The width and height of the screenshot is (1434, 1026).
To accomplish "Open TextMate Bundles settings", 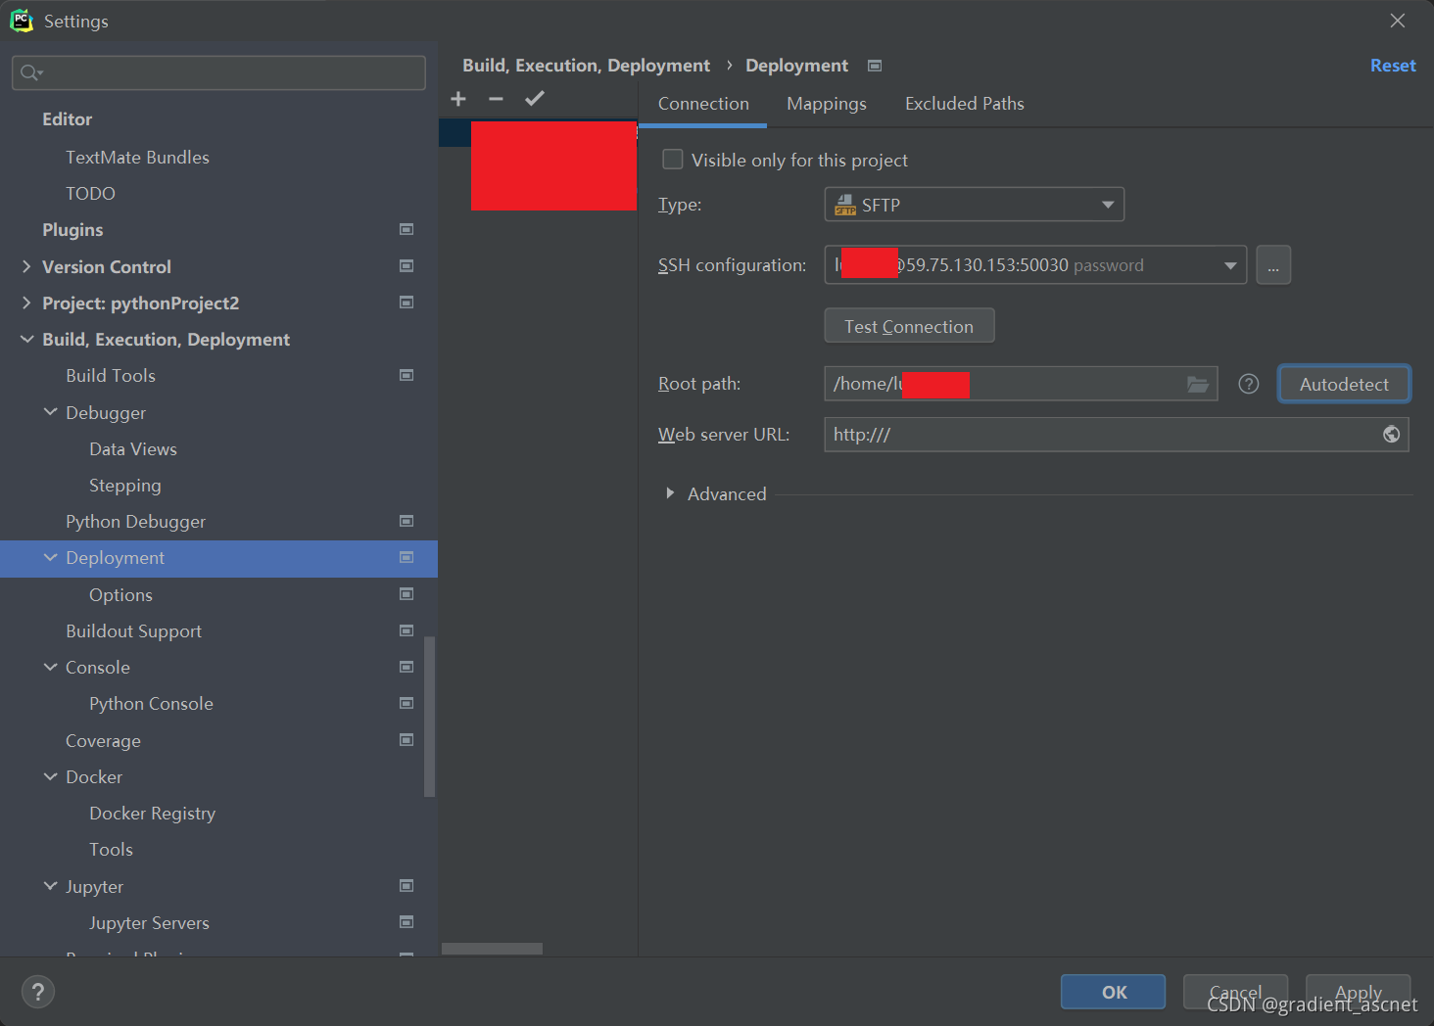I will [137, 157].
